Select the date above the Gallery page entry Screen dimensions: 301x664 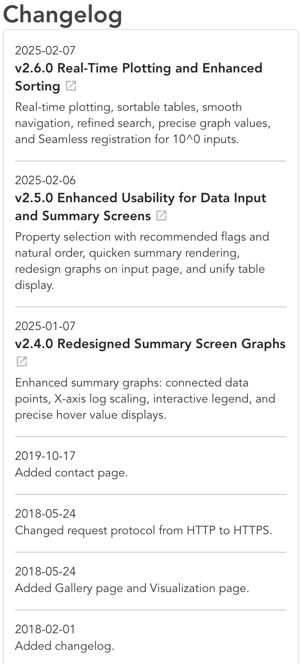45,571
